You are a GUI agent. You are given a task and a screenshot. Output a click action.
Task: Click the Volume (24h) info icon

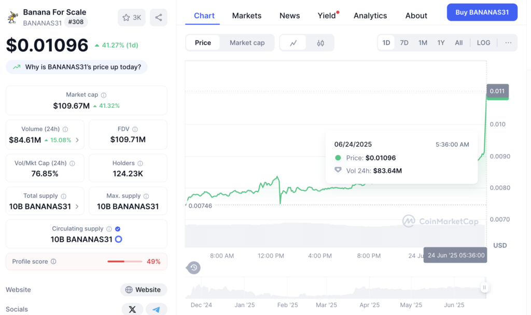click(65, 129)
